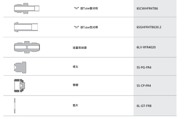Click the 管帽 description text
Screen dimensions: 187x119
(75, 85)
